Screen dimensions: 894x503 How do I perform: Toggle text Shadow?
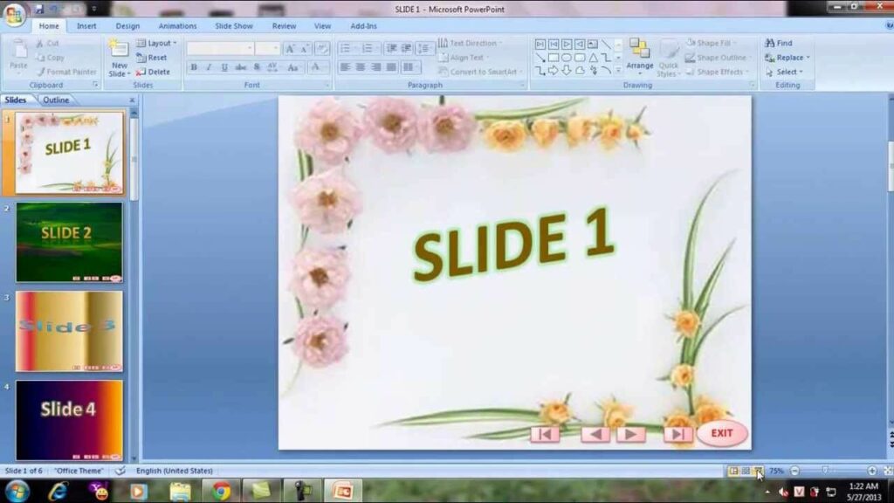click(x=257, y=67)
